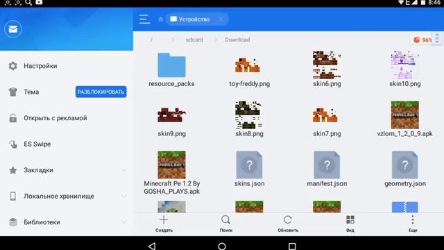
Task: Open Еще more options menu
Action: point(413,224)
